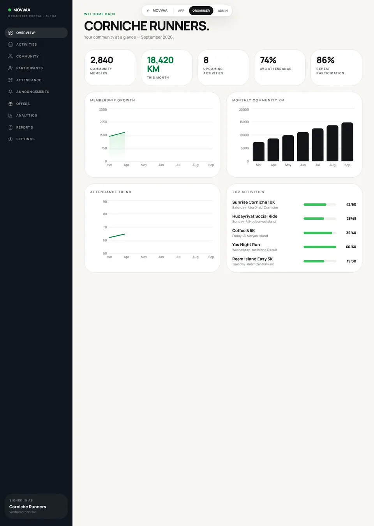Screen dimensions: 374x526
Task: Click the back arrow beside MOVVAA.
Action: [148, 11]
